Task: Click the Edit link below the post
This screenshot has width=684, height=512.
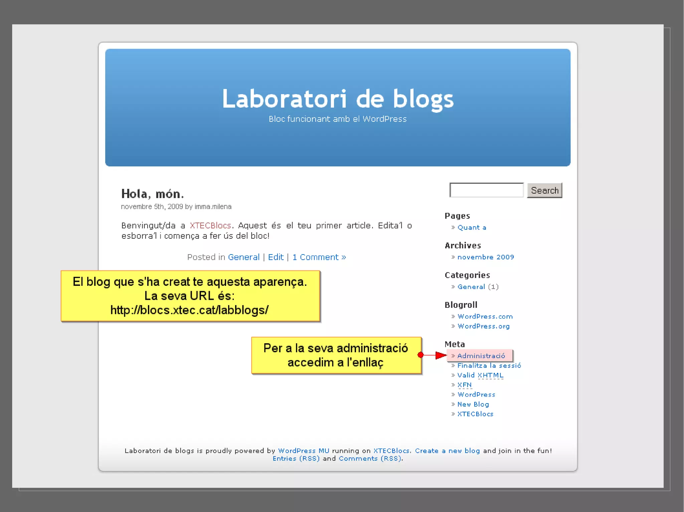Action: coord(276,257)
